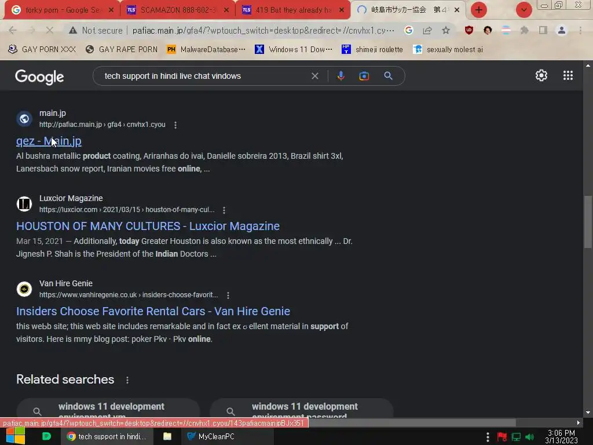Search by image with camera icon
593x445 pixels.
coord(364,76)
